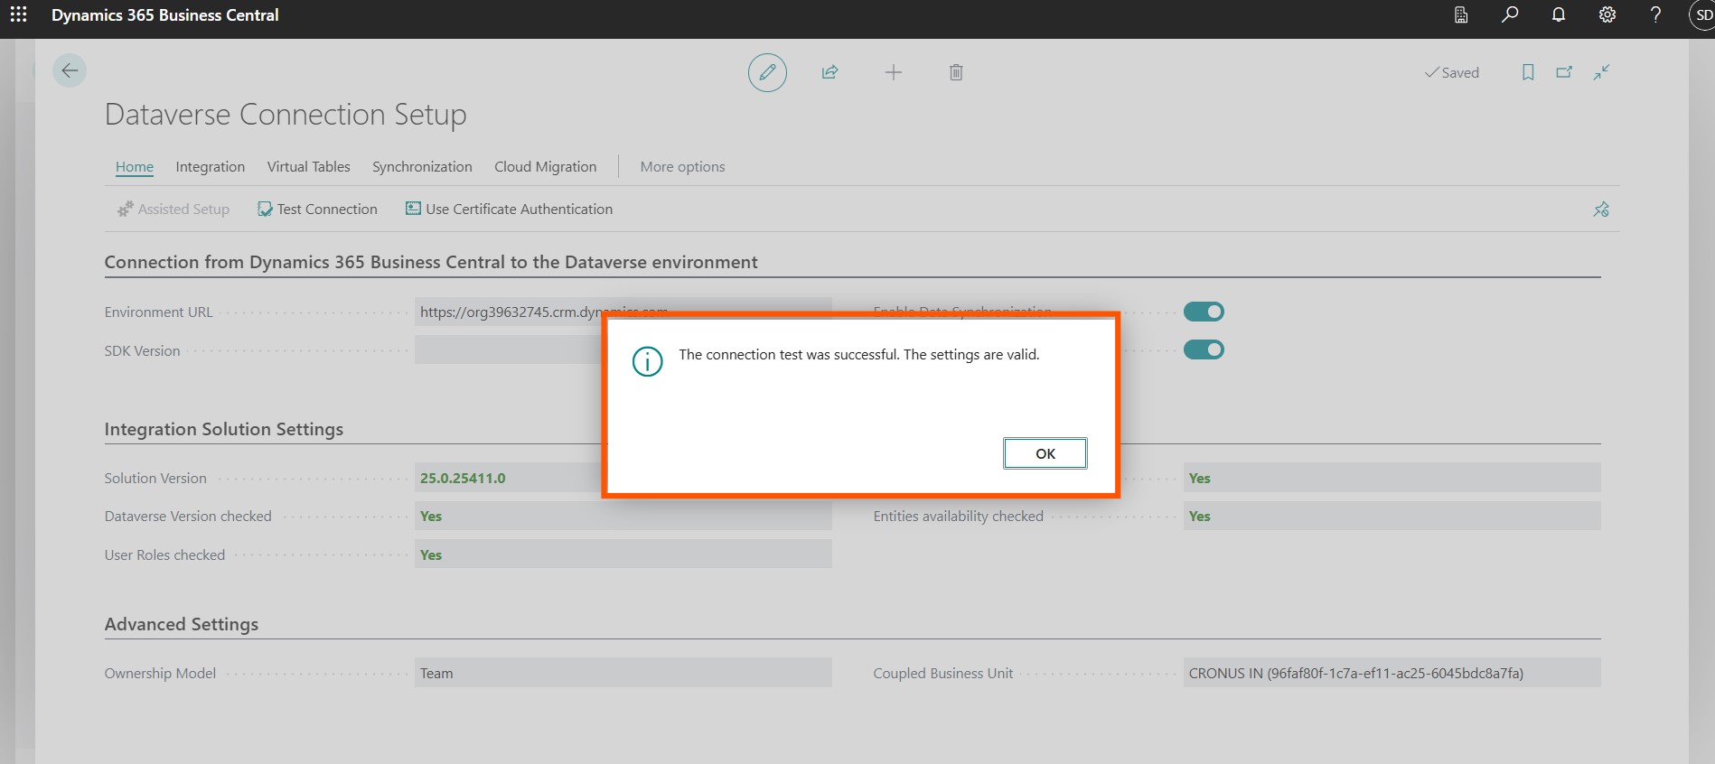Expand More options menu
This screenshot has height=764, width=1715.
coord(682,167)
